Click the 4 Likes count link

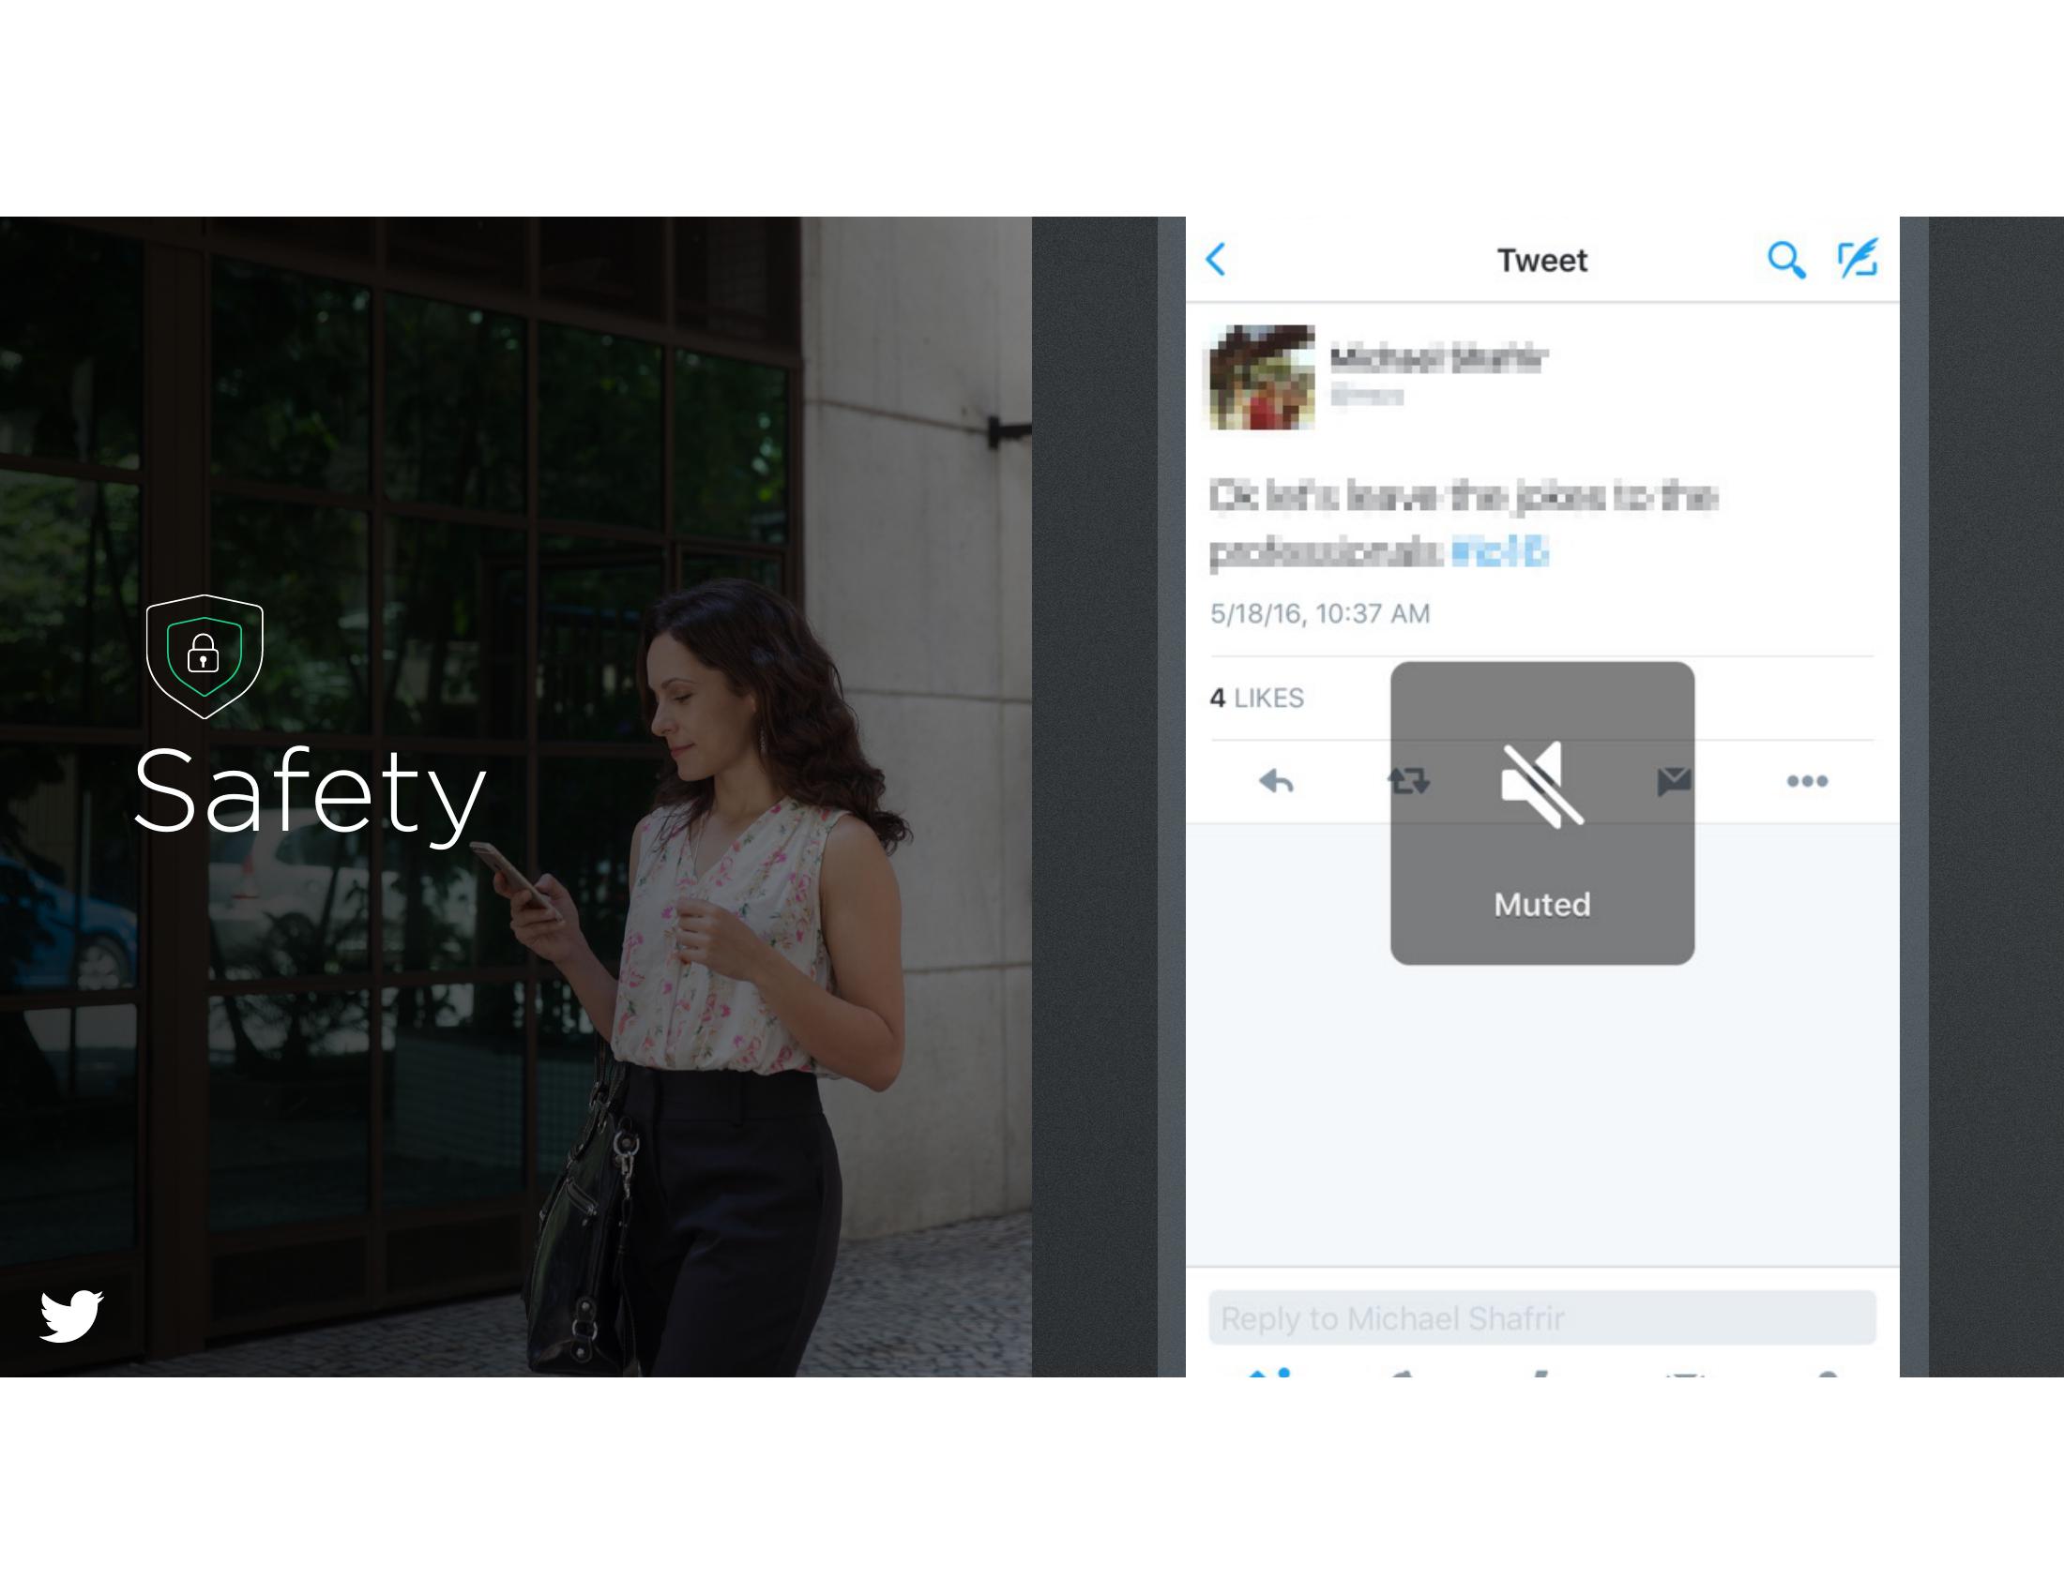tap(1255, 697)
